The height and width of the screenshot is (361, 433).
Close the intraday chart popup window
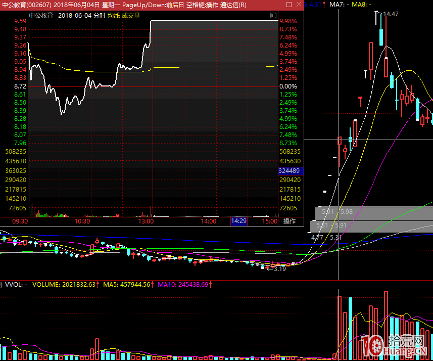click(x=298, y=5)
